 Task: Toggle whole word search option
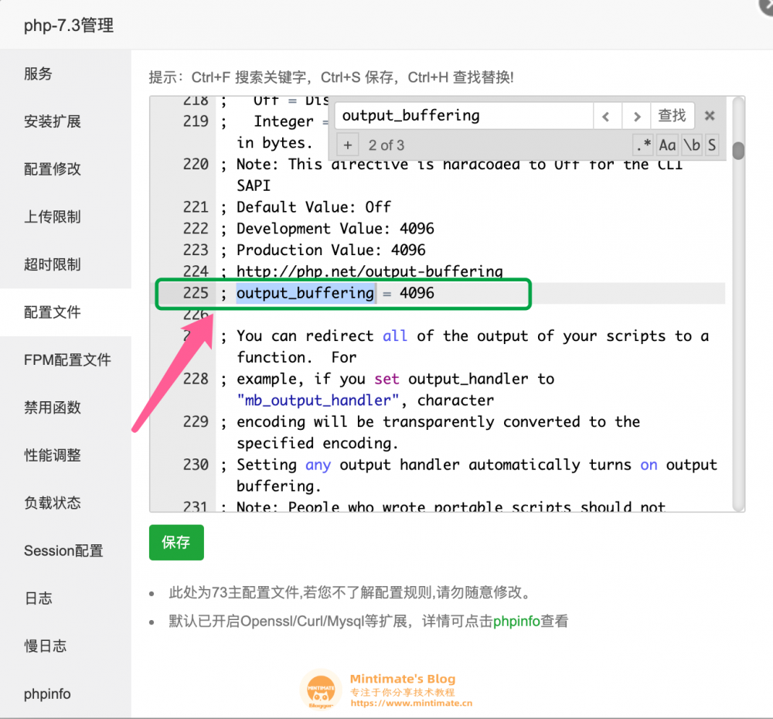coord(692,145)
